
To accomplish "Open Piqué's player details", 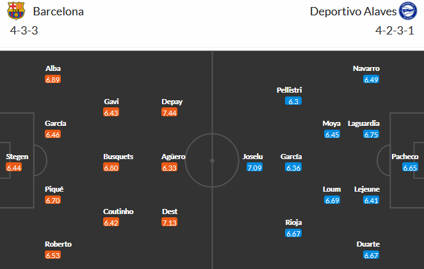I will click(54, 189).
